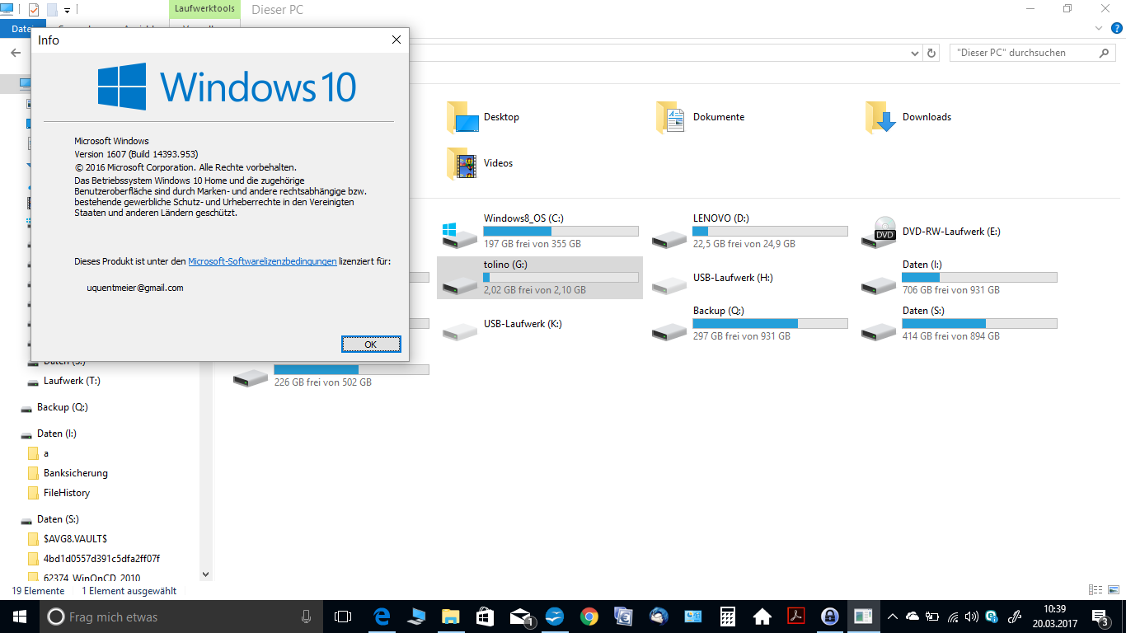Image resolution: width=1126 pixels, height=633 pixels.
Task: Select Laufwerk (T:) in navigation tree
Action: [72, 381]
